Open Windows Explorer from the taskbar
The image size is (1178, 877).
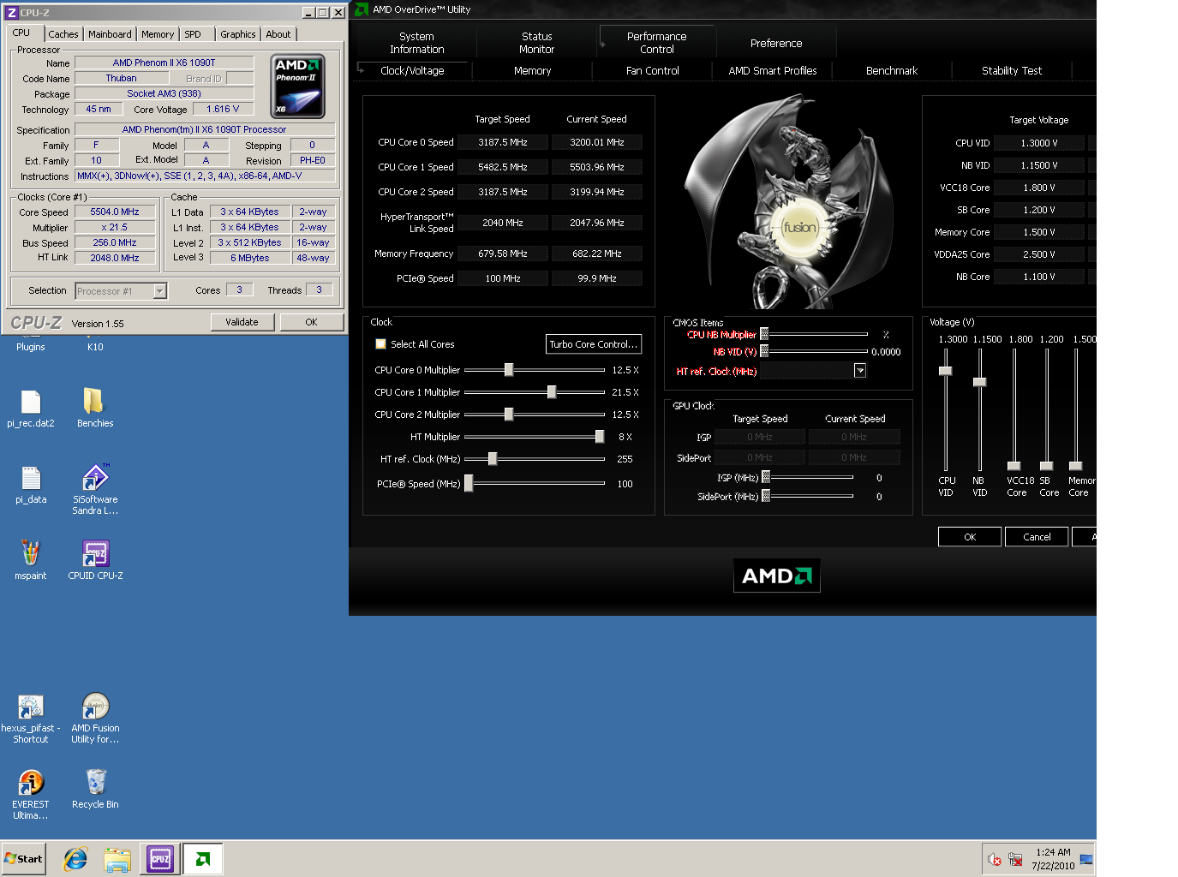117,859
